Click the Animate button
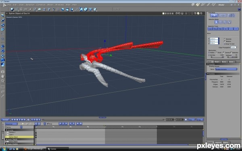242x151 pixels. [x=5, y=120]
